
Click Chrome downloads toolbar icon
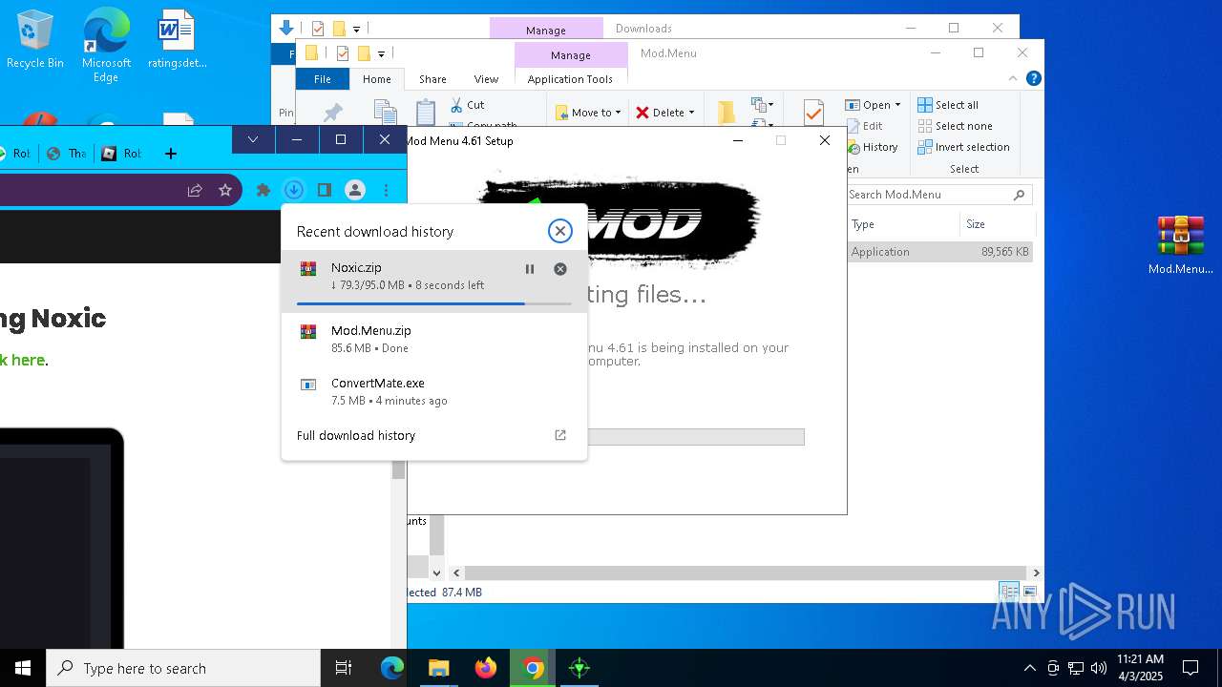click(x=294, y=190)
